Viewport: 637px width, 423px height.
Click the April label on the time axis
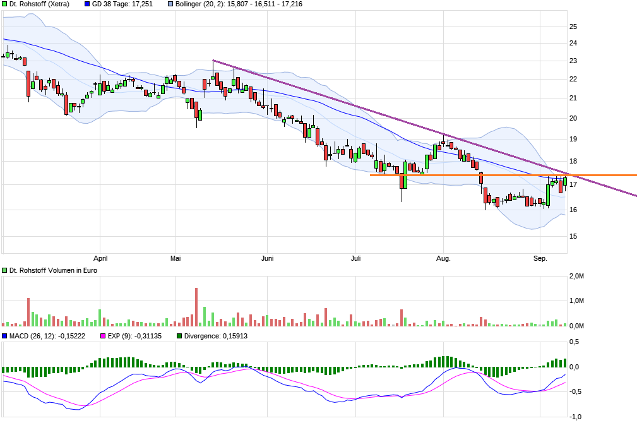coord(100,258)
